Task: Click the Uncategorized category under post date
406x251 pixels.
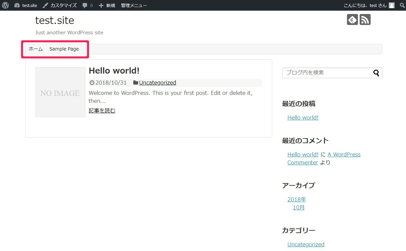Action: (x=157, y=83)
